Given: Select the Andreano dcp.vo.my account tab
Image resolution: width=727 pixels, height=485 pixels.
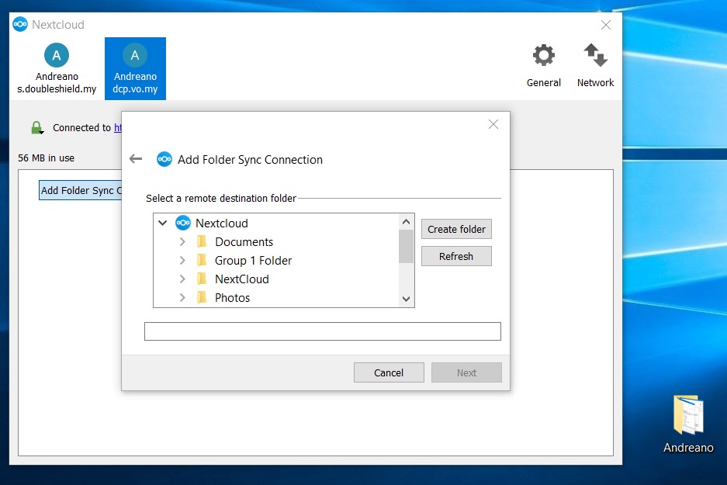Looking at the screenshot, I should [x=135, y=68].
